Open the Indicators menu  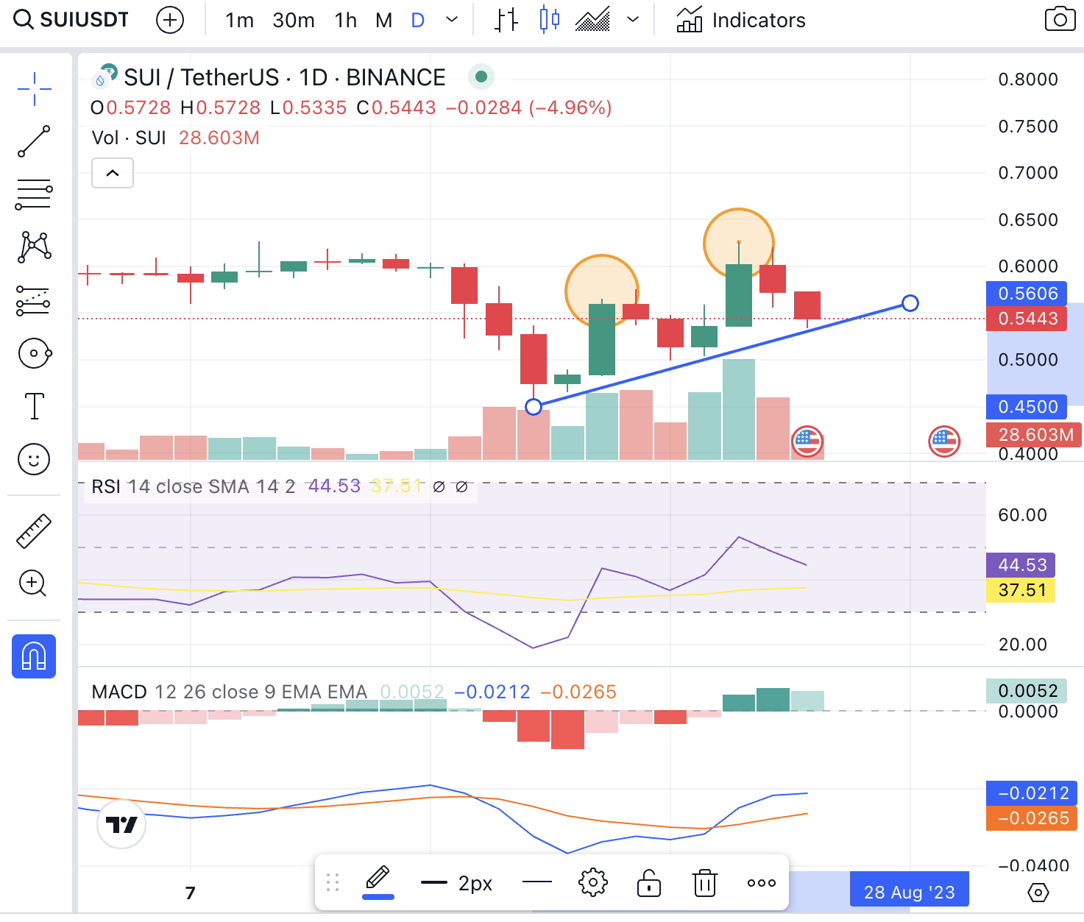(741, 20)
